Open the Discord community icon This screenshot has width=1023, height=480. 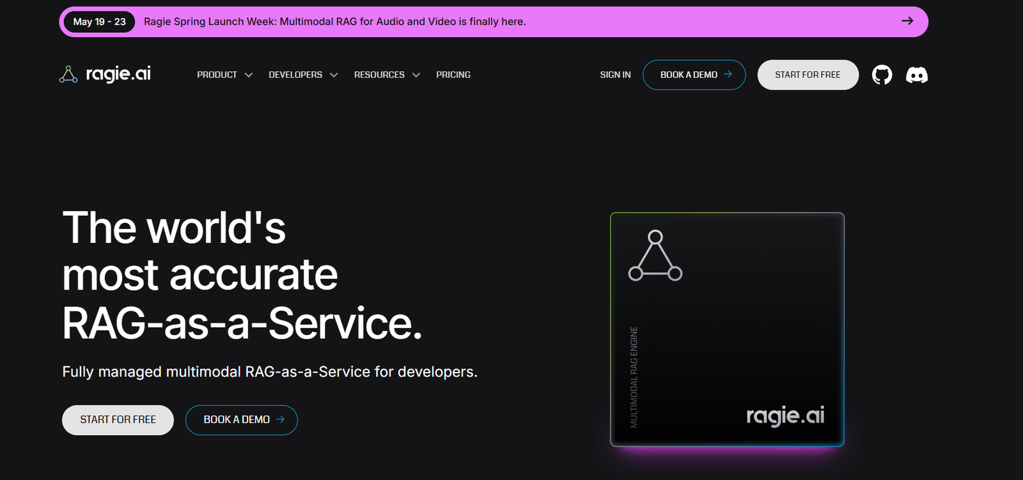[916, 75]
